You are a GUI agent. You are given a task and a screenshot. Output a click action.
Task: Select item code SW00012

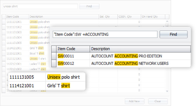tap(66, 63)
